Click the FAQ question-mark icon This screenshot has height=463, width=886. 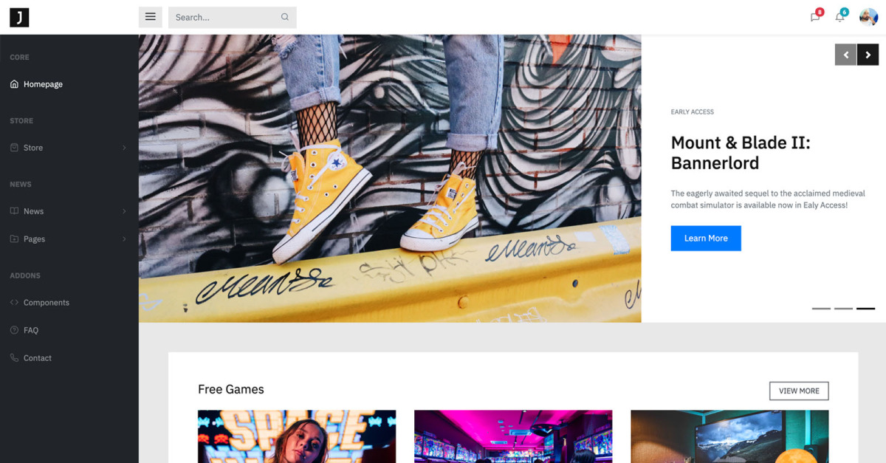tap(14, 330)
